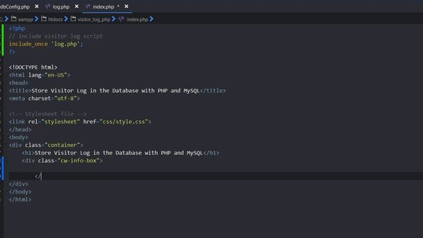
Task: Expand the chevron before xampp breadcrumb
Action: pyautogui.click(x=7, y=19)
